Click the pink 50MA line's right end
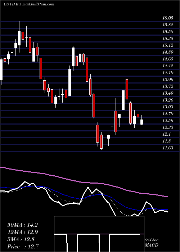Image resolution: width=180 pixels, height=252 pixels. click(167, 197)
